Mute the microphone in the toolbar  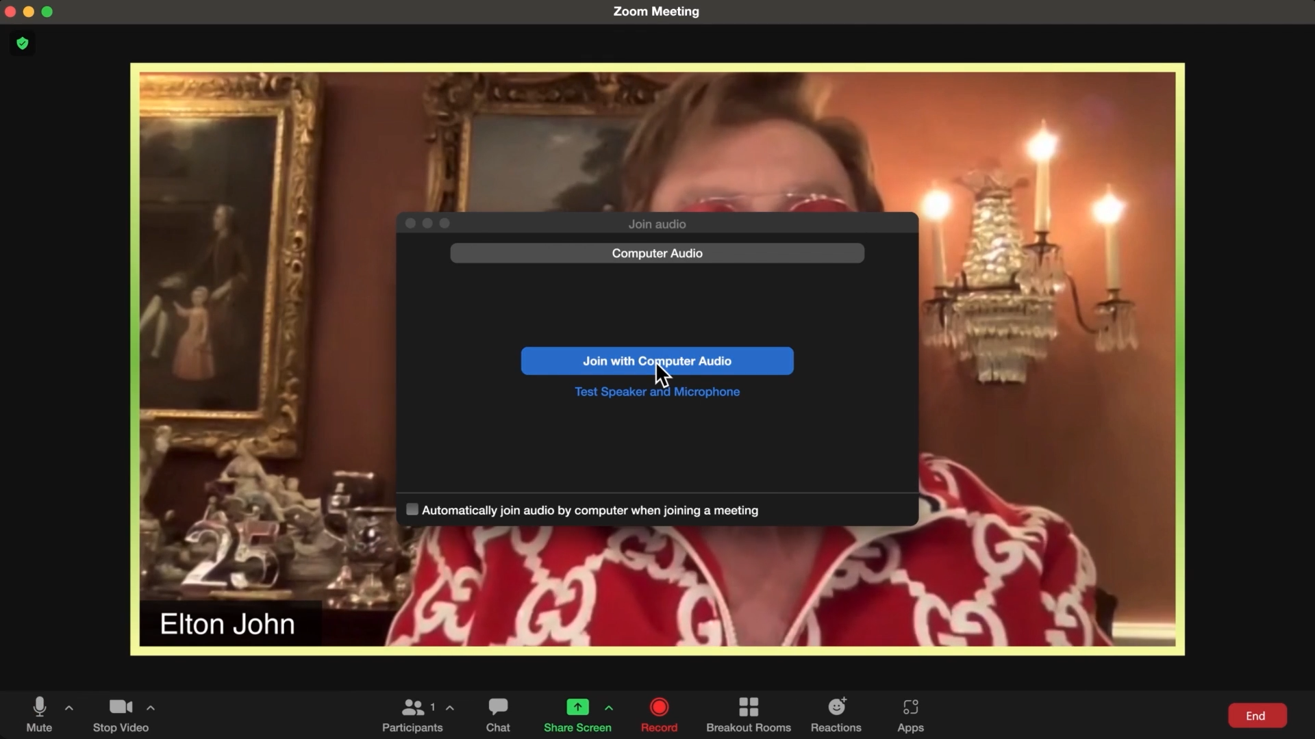39,714
